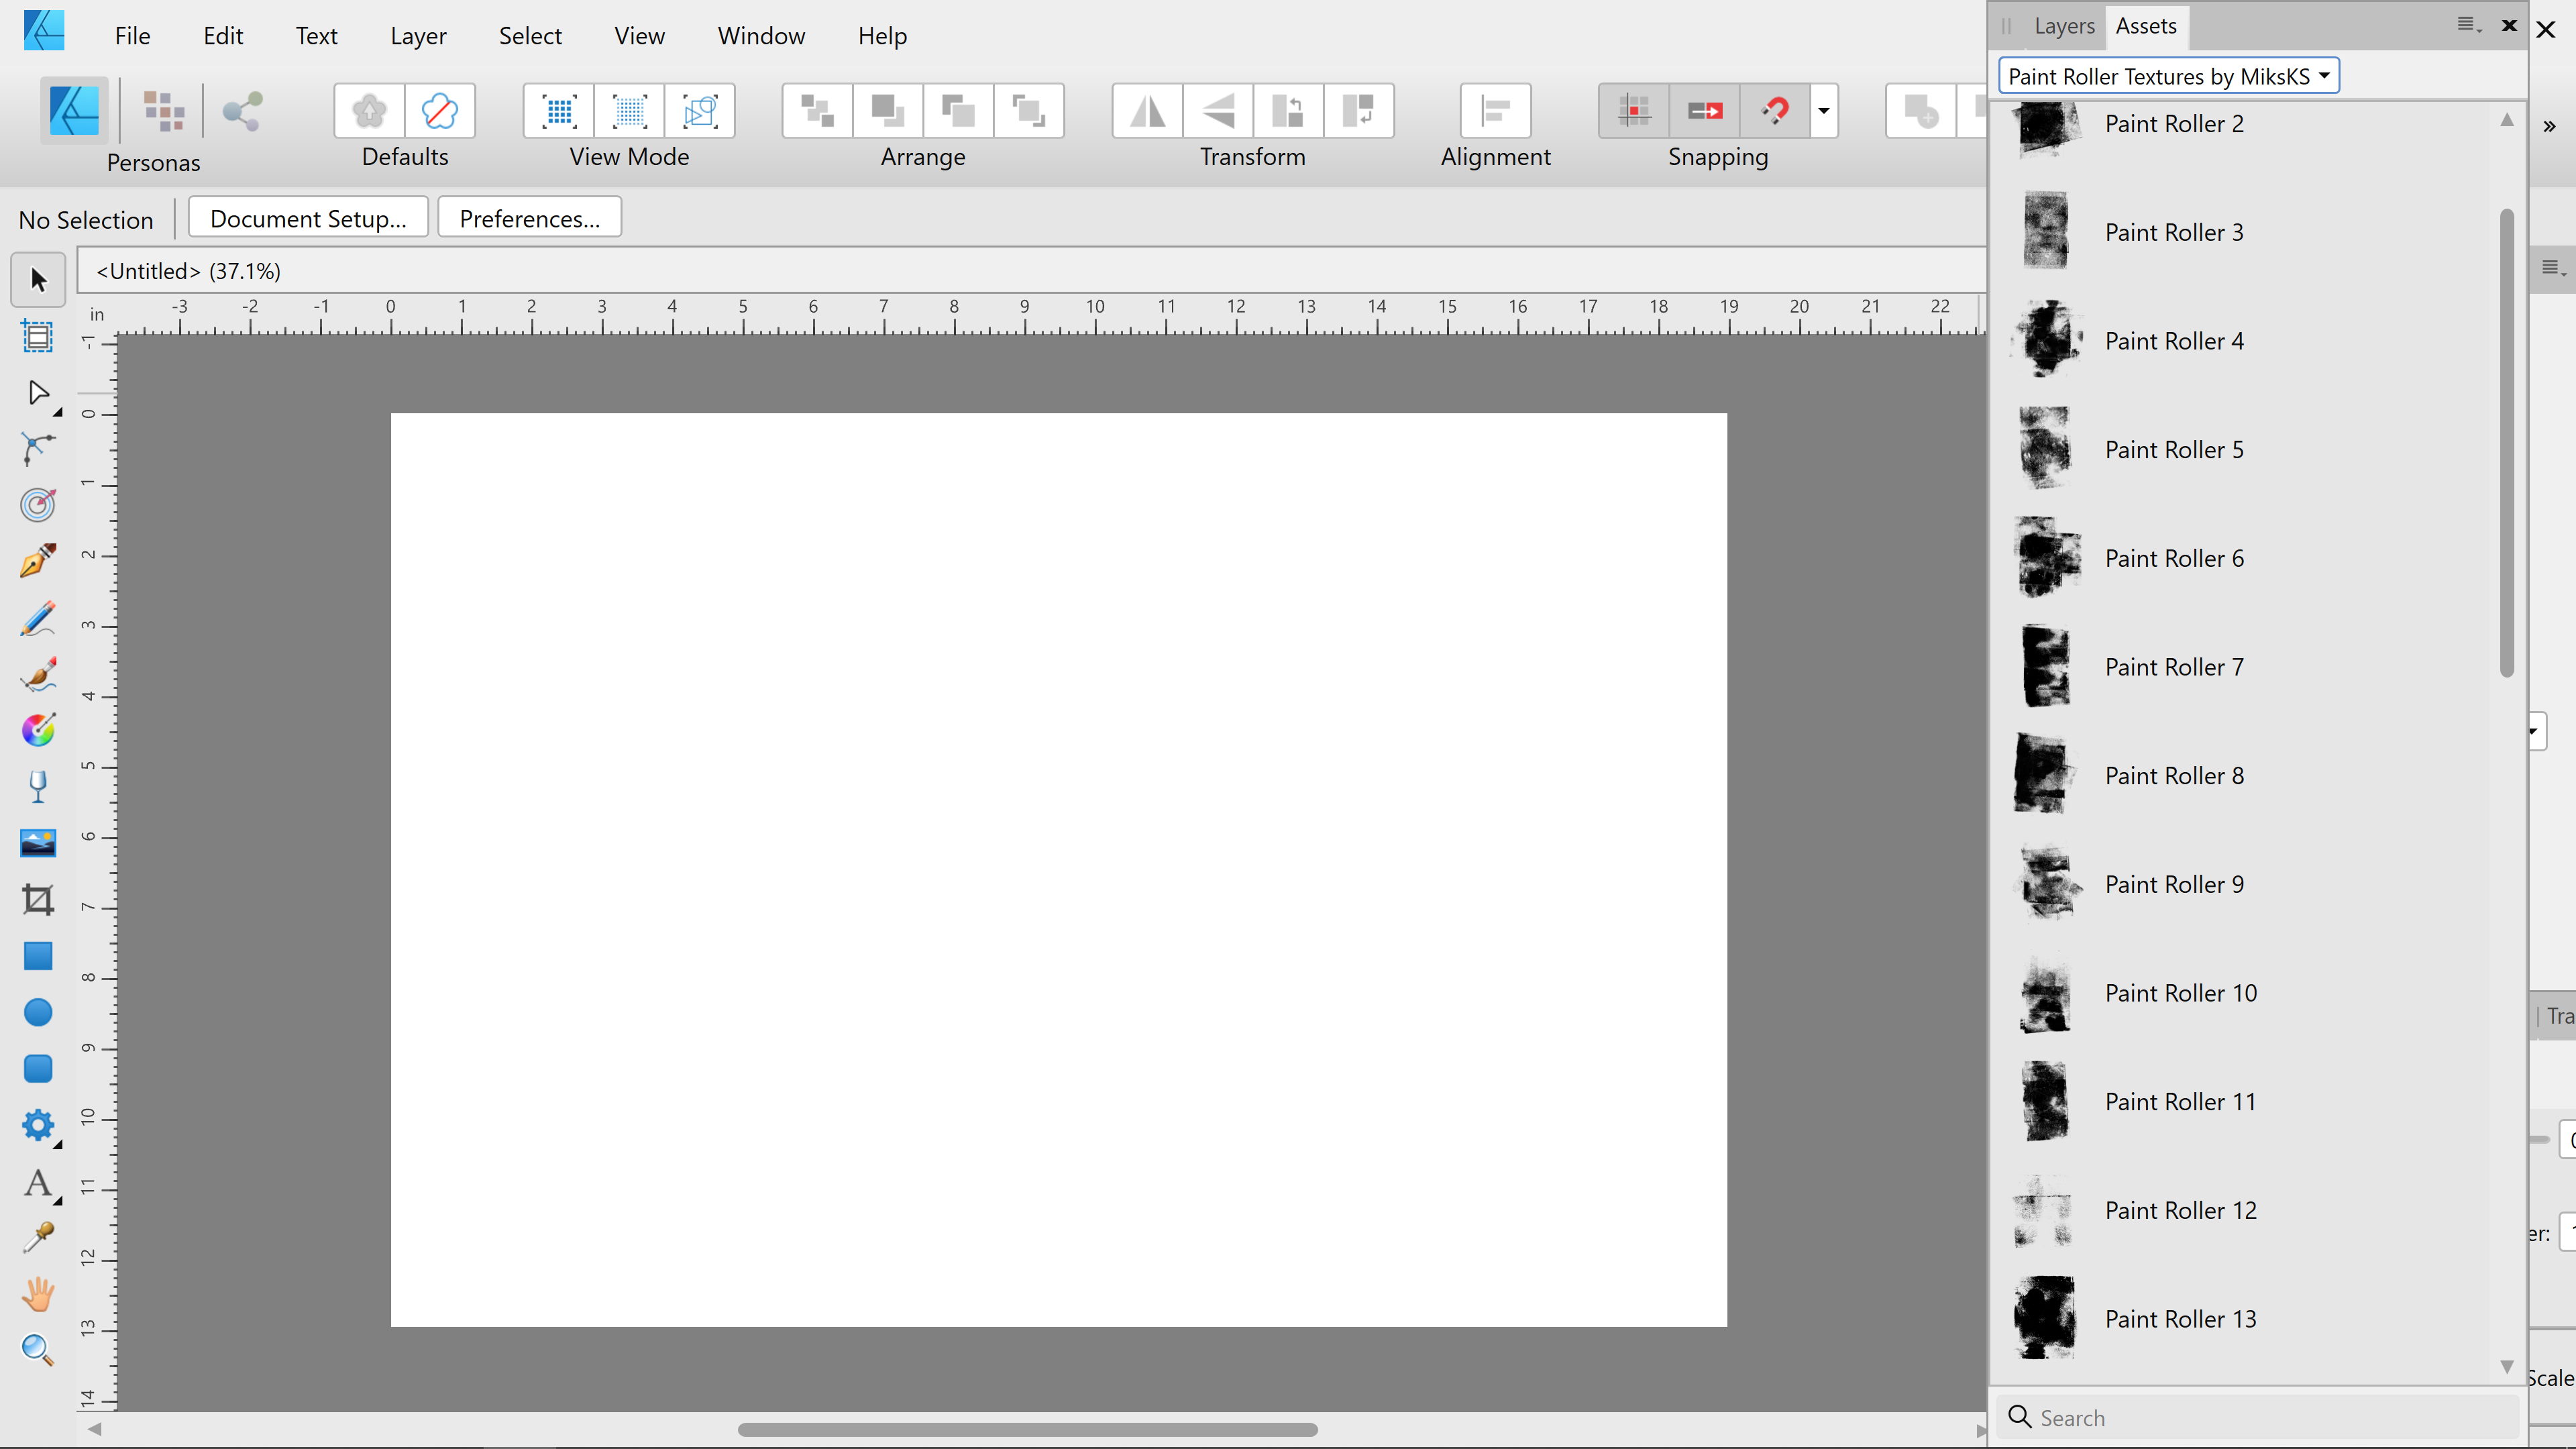Select the Contour tool

(x=38, y=505)
